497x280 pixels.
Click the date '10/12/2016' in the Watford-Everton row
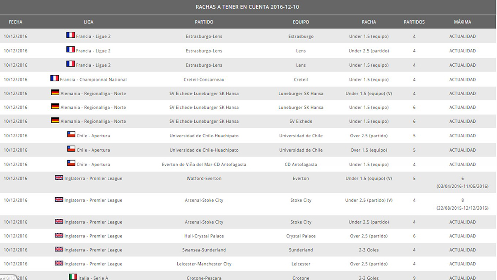pos(16,178)
